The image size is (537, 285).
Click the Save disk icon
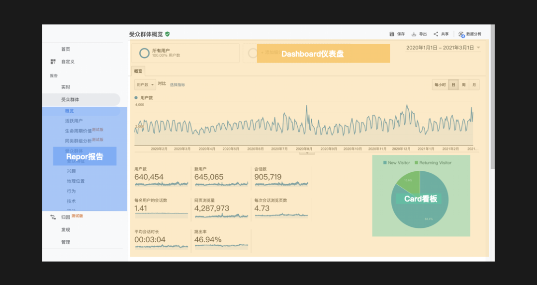coord(392,34)
